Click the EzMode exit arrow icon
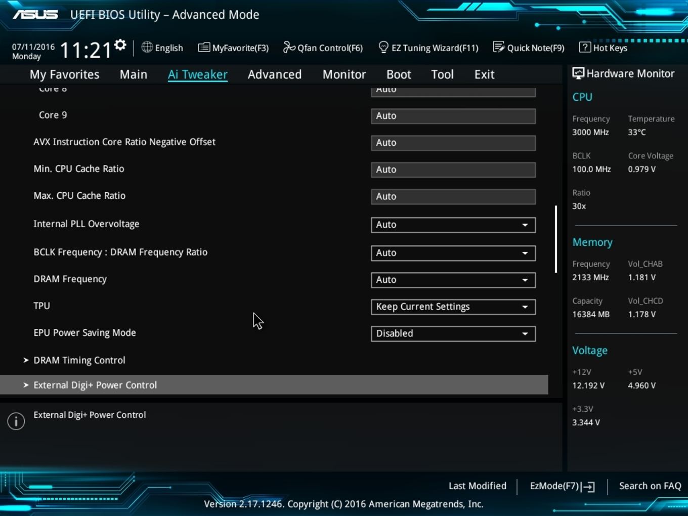 coord(588,487)
